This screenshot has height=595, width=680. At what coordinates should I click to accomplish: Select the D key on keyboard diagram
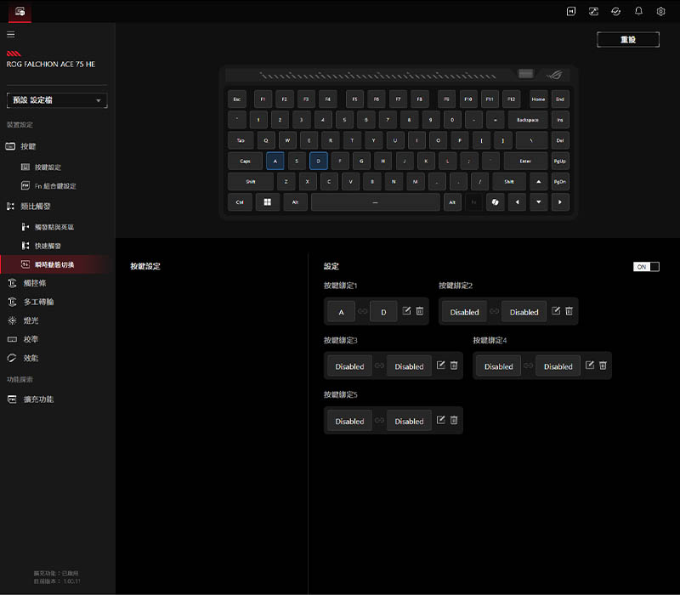[318, 161]
